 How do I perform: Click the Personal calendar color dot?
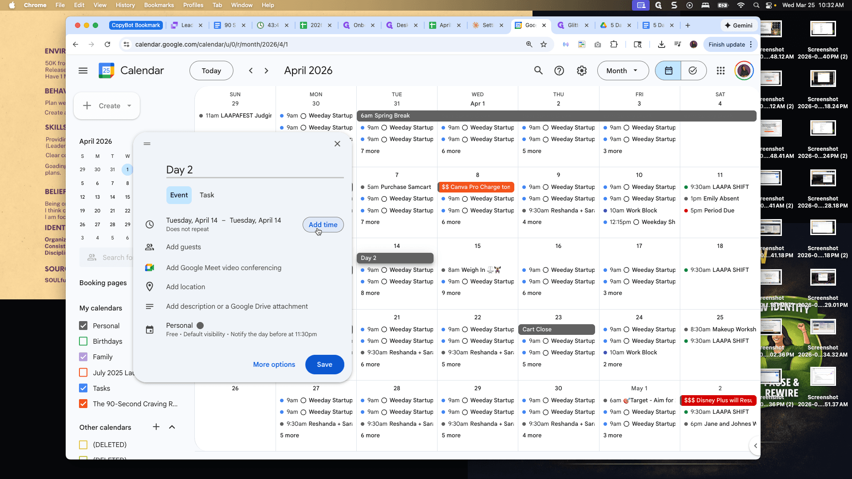[200, 326]
